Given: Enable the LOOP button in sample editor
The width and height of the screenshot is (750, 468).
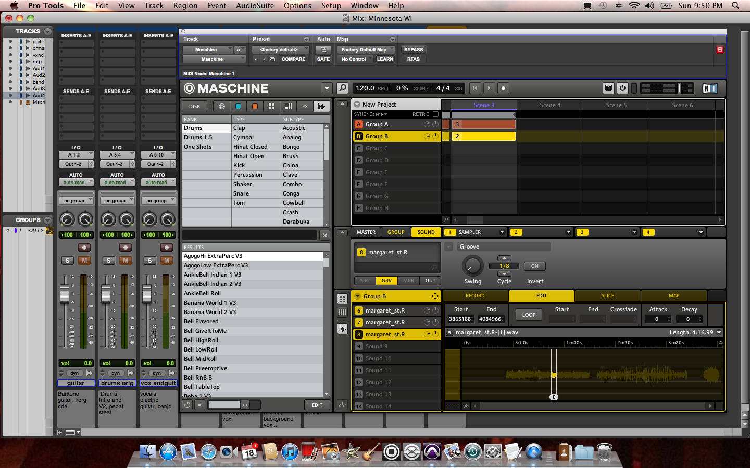Looking at the screenshot, I should [529, 315].
